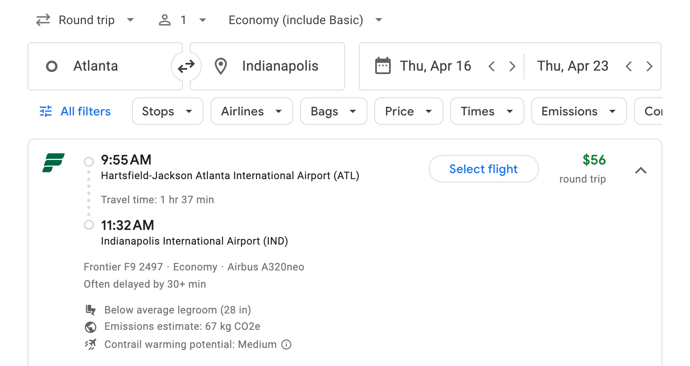Open the Emissions filter dropdown
Image resolution: width=690 pixels, height=366 pixels.
click(578, 111)
